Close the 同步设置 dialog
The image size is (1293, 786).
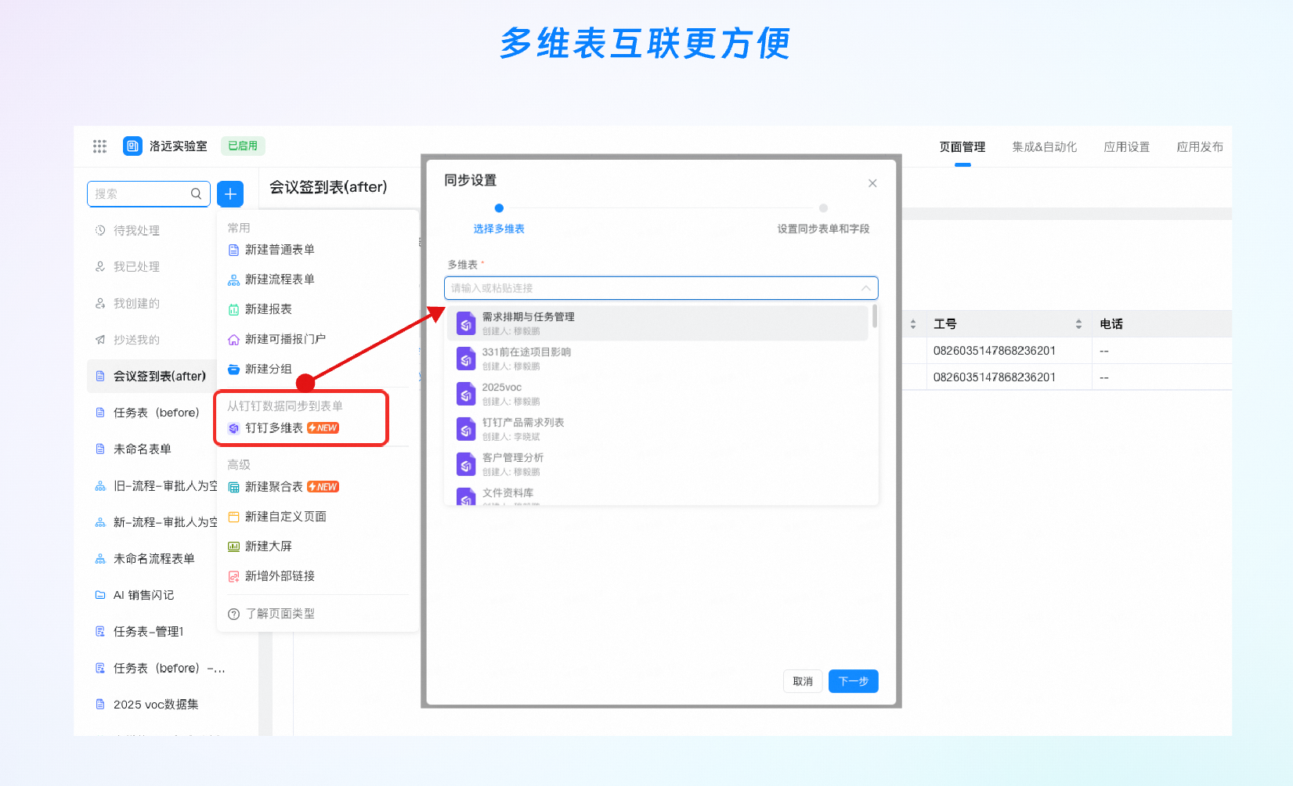pos(872,183)
